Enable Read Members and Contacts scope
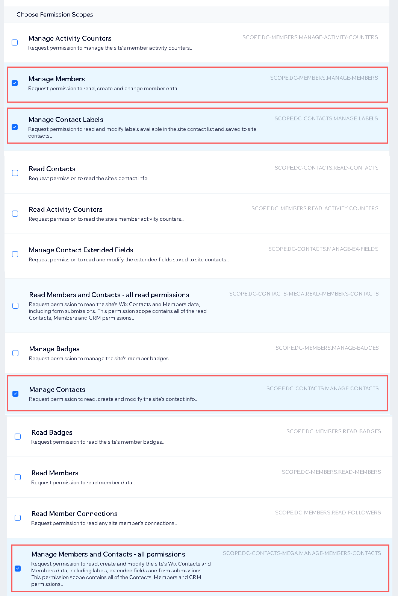This screenshot has height=596, width=398. (x=15, y=306)
